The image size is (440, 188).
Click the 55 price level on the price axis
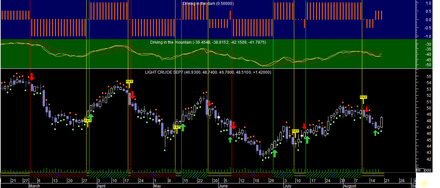point(429,76)
